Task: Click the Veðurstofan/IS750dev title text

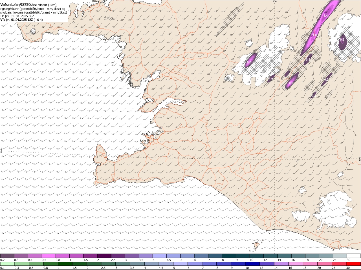Action: click(18, 5)
